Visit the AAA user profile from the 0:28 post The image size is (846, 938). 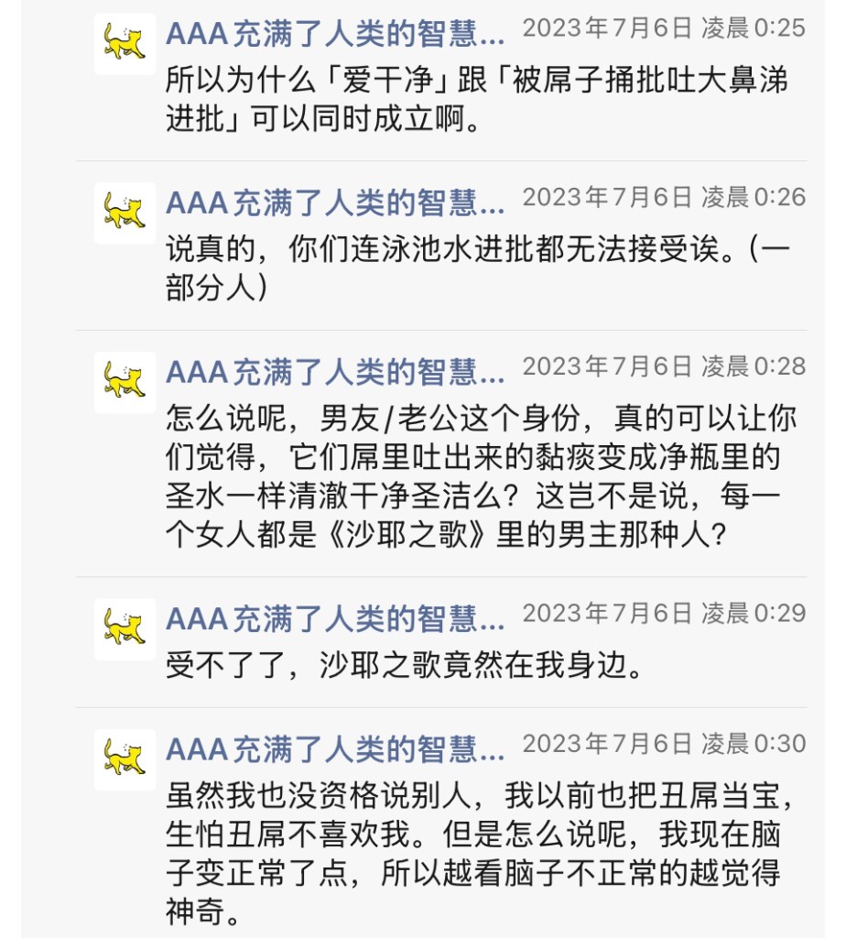click(x=334, y=372)
